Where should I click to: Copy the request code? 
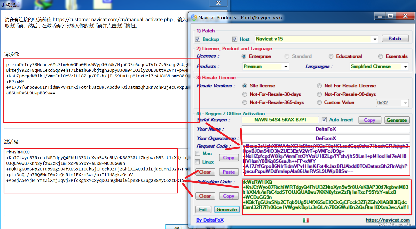[x=229, y=158]
